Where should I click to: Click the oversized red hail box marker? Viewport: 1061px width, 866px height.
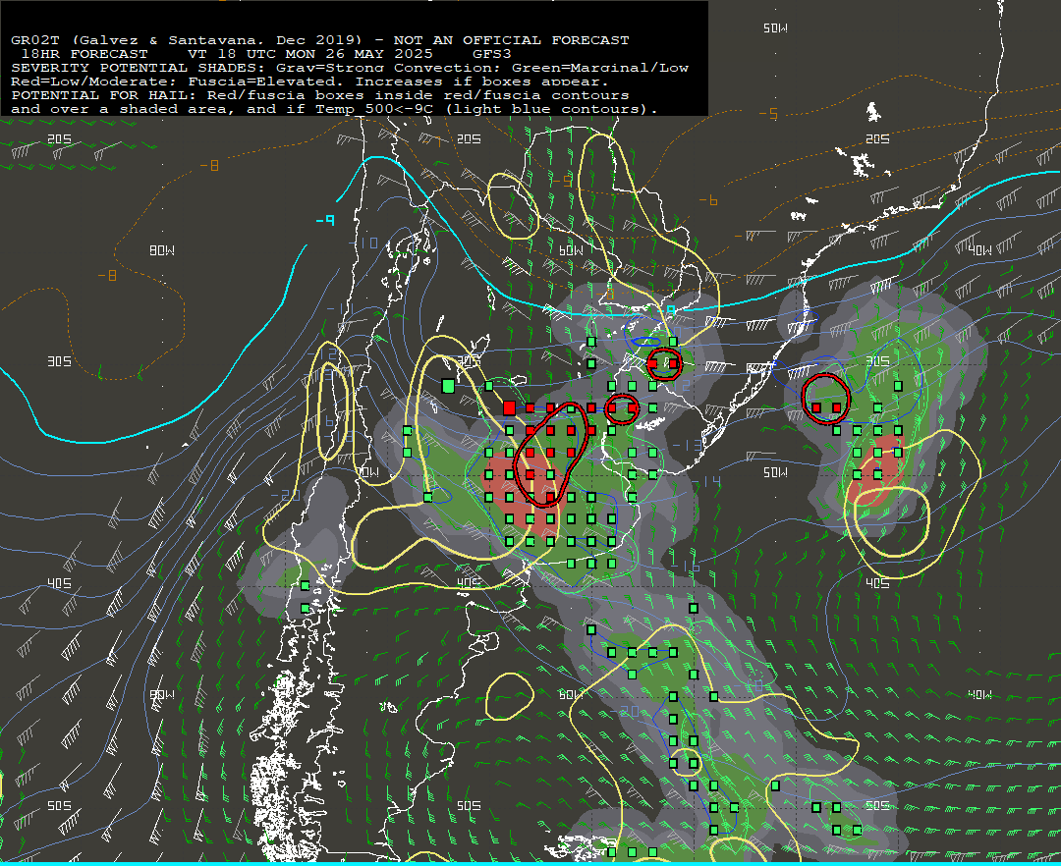[510, 407]
